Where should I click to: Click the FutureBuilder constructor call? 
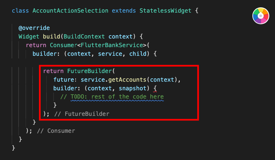coord(90,71)
